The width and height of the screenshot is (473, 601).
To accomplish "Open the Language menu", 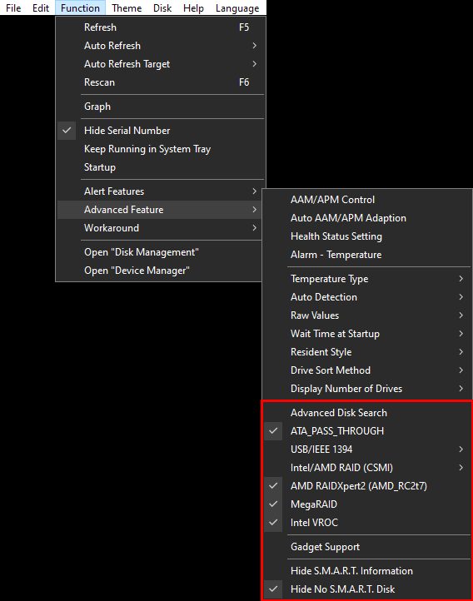I will click(237, 8).
